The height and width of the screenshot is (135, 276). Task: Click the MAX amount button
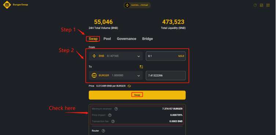point(181,56)
